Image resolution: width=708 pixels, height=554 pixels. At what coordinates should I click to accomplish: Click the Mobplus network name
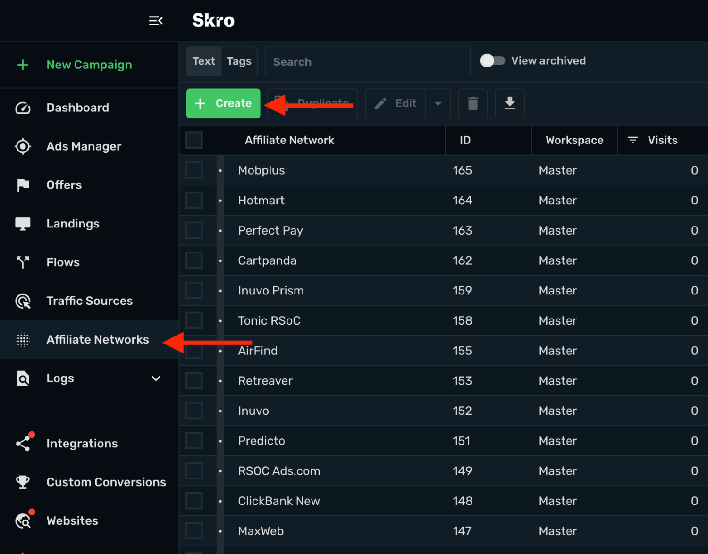click(261, 170)
